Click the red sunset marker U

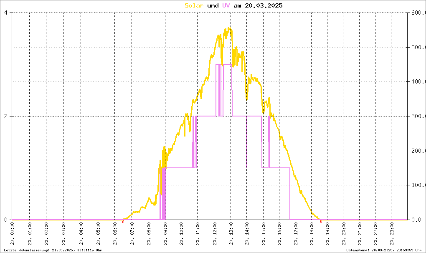[321, 222]
